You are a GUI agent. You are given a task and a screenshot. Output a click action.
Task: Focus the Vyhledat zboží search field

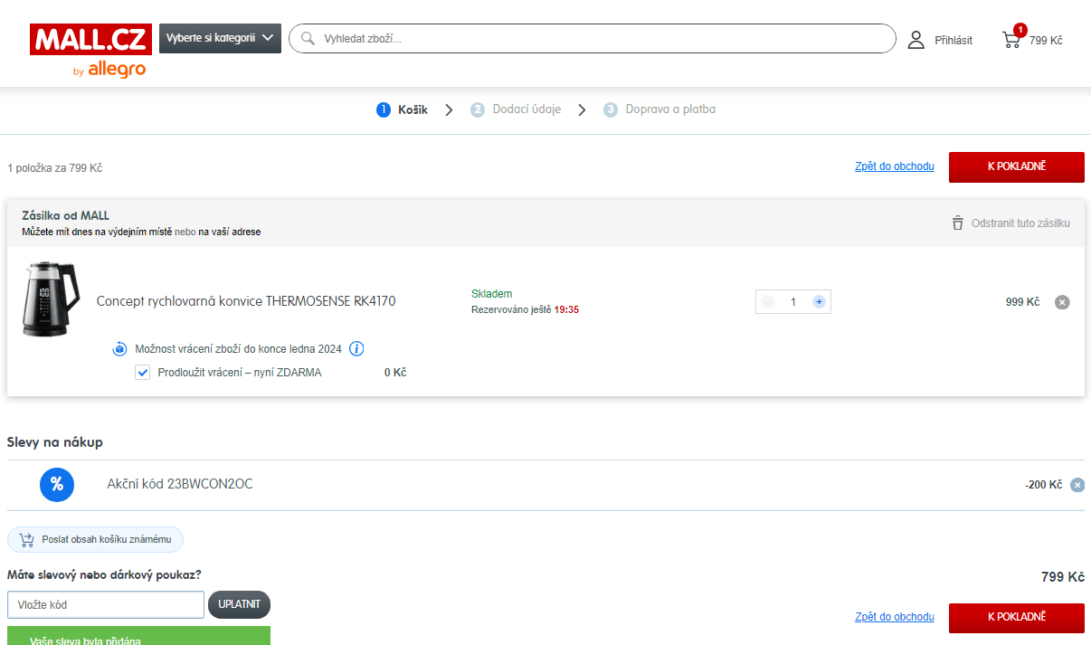(x=593, y=39)
